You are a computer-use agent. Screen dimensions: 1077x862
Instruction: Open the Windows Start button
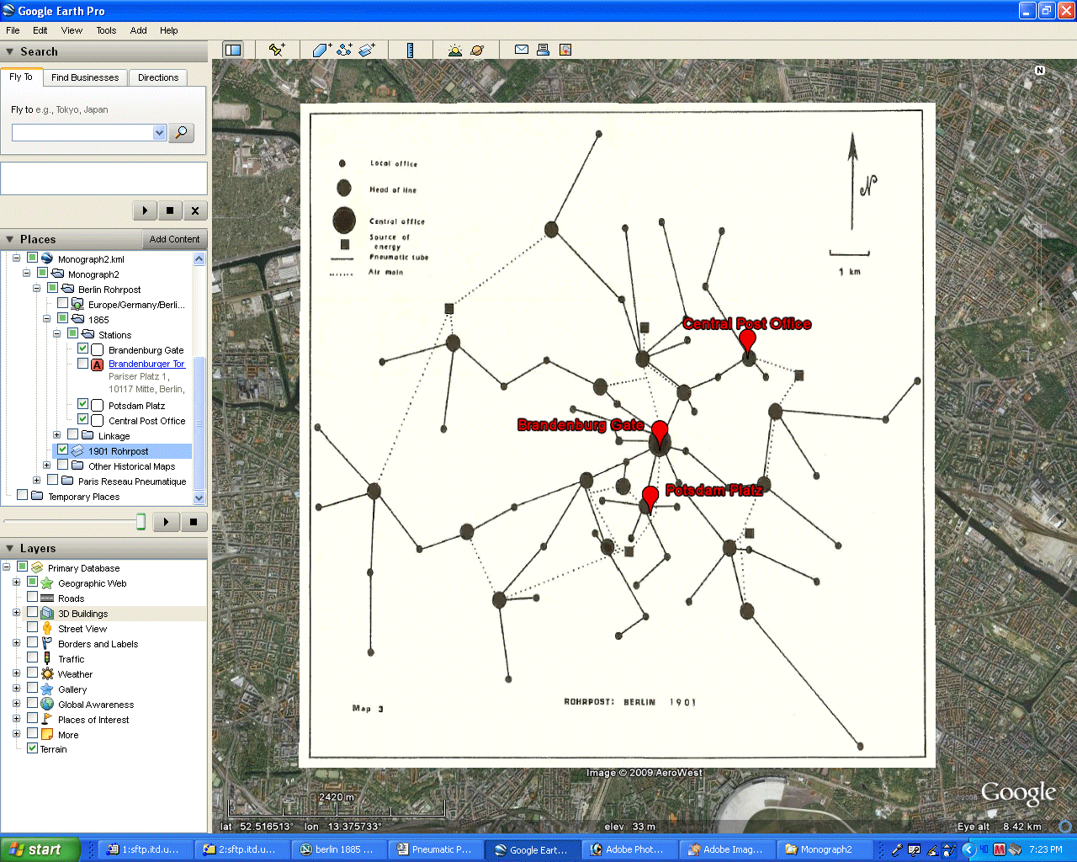click(40, 849)
